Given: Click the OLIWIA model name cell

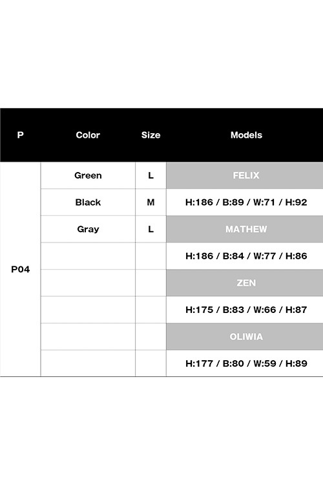Looking at the screenshot, I should pyautogui.click(x=244, y=336).
